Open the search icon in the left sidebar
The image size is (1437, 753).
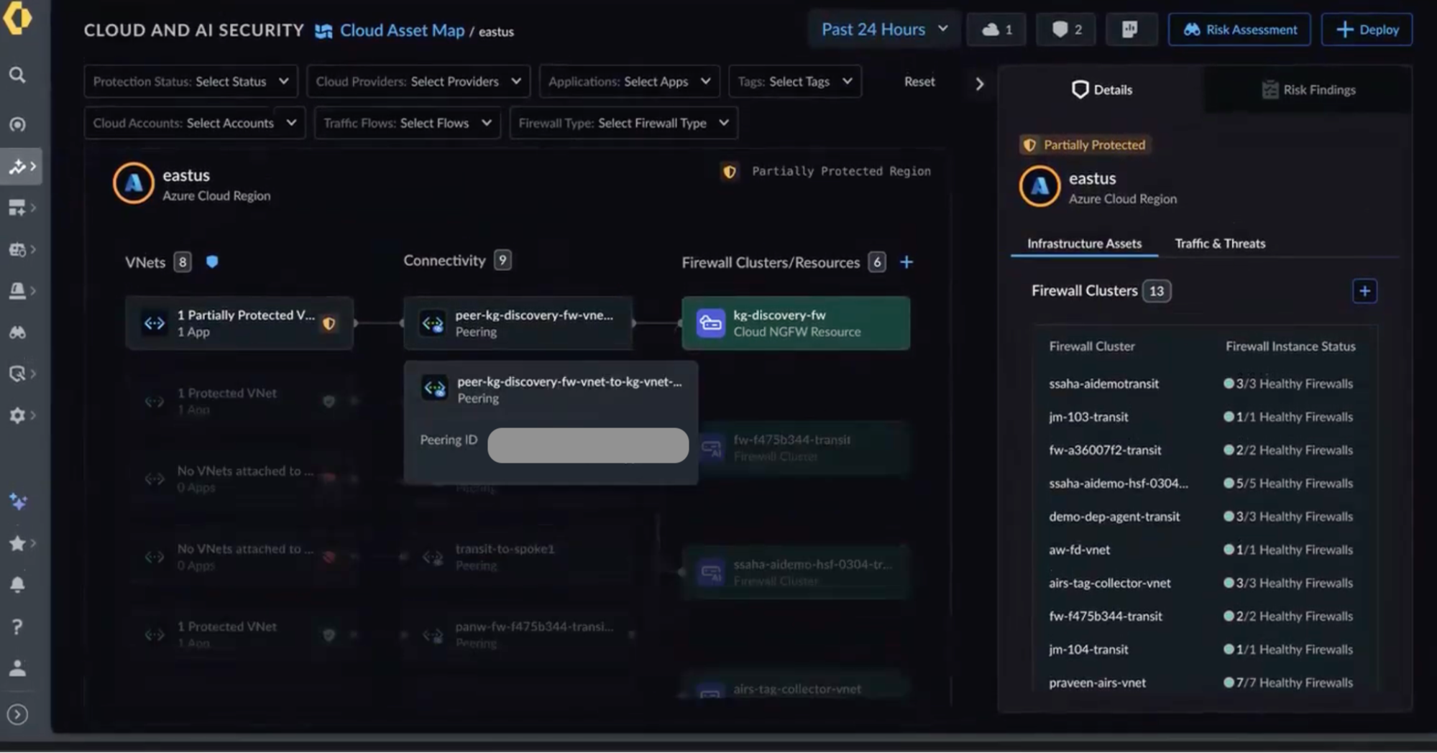tap(17, 75)
